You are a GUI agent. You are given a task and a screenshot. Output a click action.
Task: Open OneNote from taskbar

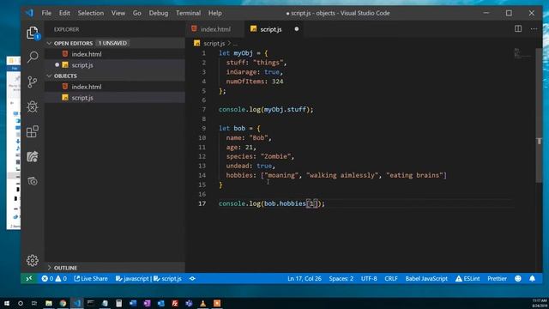147,303
